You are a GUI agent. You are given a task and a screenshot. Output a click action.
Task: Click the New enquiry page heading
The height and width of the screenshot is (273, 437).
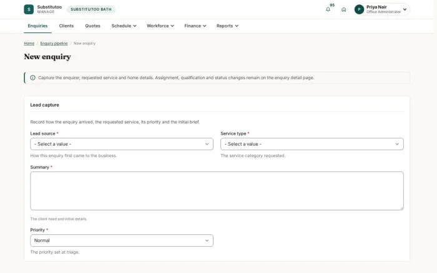47,57
